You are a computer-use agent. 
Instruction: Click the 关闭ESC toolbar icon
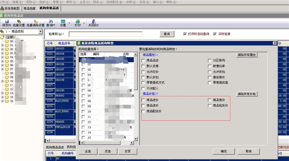[x=93, y=21]
